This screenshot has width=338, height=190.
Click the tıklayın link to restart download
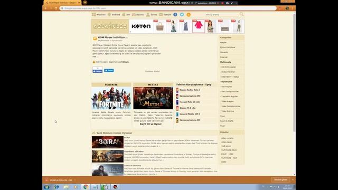[125, 62]
